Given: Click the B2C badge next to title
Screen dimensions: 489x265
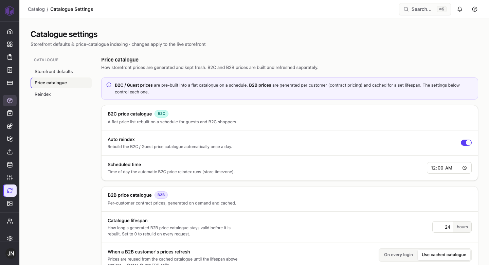Looking at the screenshot, I should [161, 114].
